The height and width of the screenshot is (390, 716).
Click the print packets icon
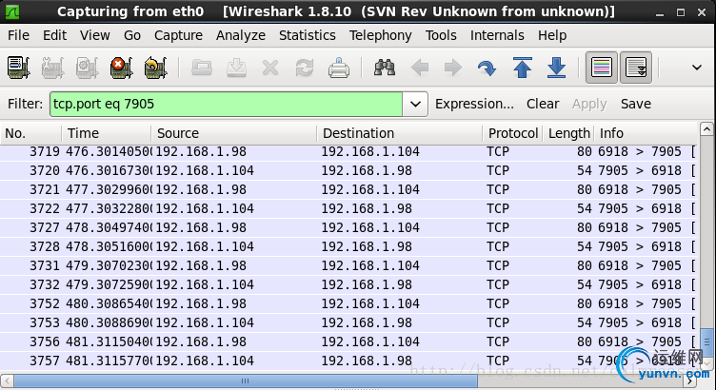click(x=339, y=68)
